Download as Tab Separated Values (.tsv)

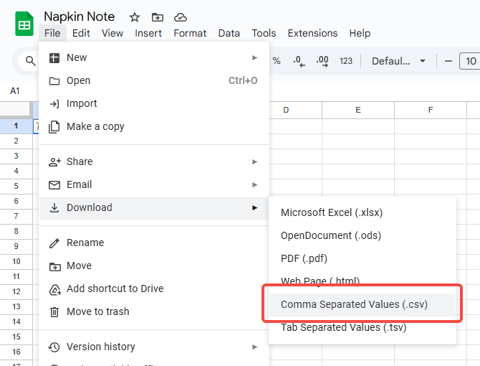tap(363, 327)
